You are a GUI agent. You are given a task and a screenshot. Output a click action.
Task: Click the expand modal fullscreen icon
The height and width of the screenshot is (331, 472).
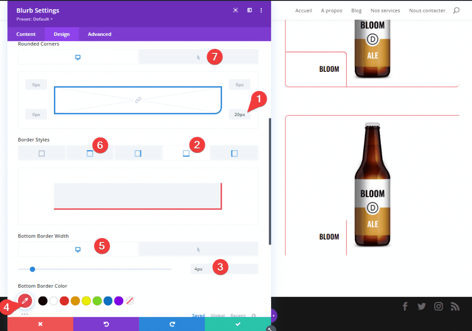(236, 10)
